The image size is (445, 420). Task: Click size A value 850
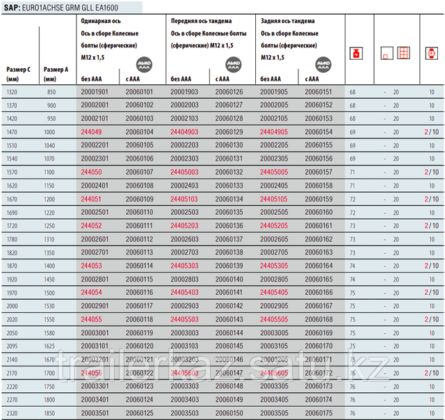click(51, 92)
